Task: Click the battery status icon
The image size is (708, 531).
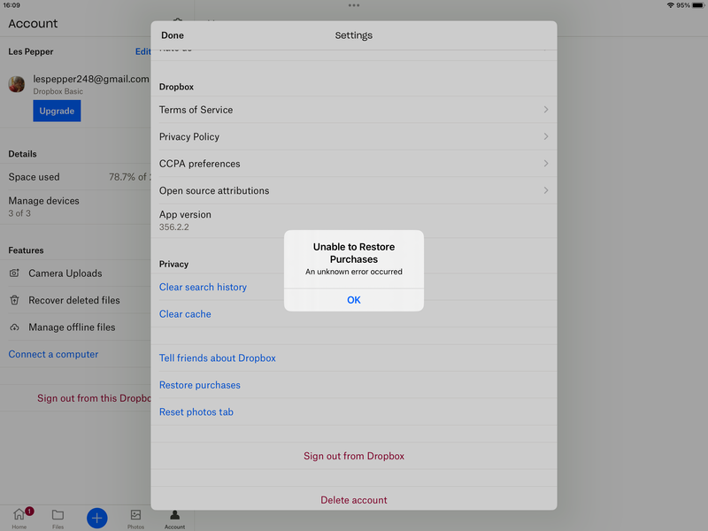Action: [x=698, y=5]
